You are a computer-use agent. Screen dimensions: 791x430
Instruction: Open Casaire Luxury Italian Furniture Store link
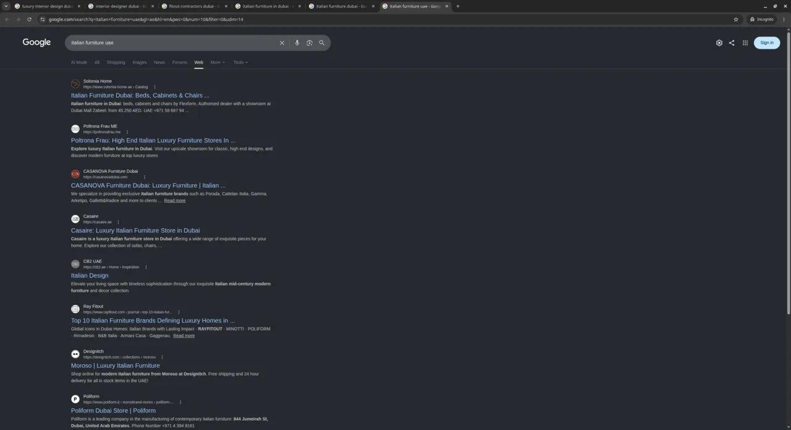135,231
